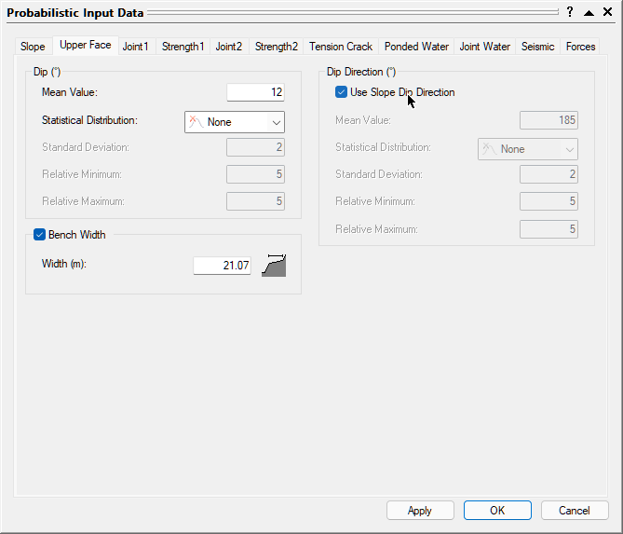Click Dip Direction Standard Deviation field
The height and width of the screenshot is (534, 623).
tap(549, 174)
